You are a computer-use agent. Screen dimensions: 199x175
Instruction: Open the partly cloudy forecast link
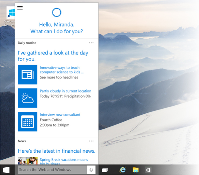tap(65, 91)
